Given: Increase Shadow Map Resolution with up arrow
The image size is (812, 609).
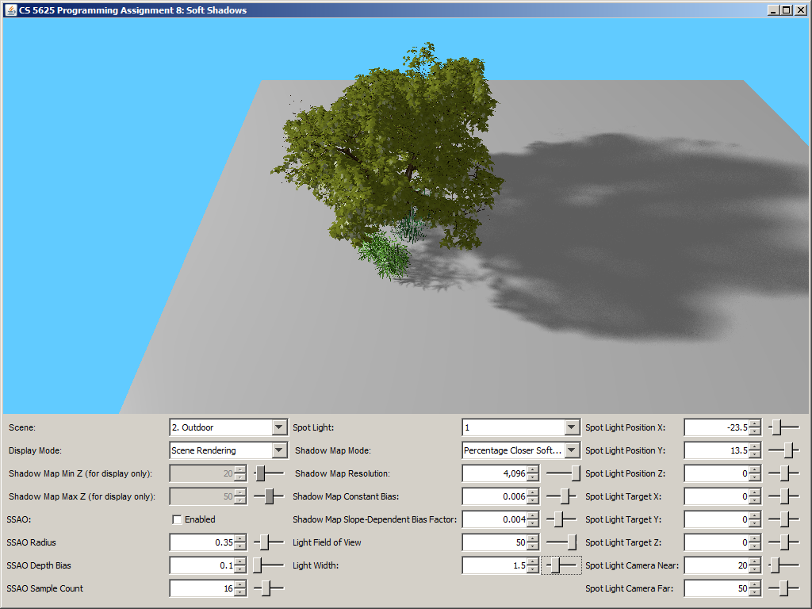Looking at the screenshot, I should coord(532,469).
